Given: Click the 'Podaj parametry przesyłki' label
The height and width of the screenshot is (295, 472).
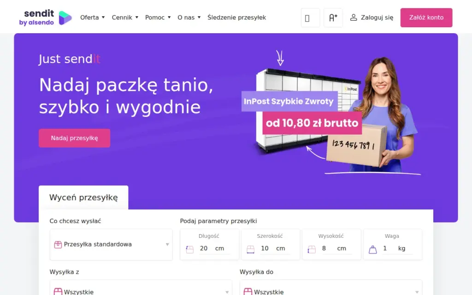Looking at the screenshot, I should pos(218,221).
